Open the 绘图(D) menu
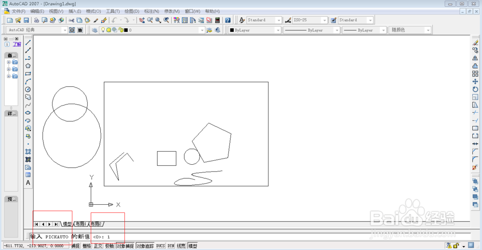The height and width of the screenshot is (250, 482). coord(132,12)
